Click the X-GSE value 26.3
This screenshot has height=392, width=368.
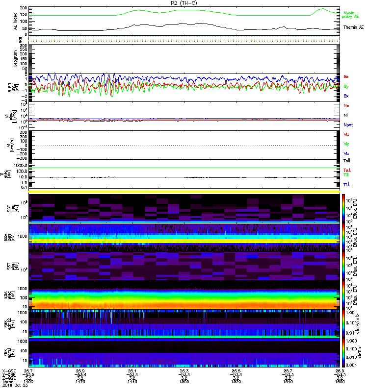pos(184,371)
